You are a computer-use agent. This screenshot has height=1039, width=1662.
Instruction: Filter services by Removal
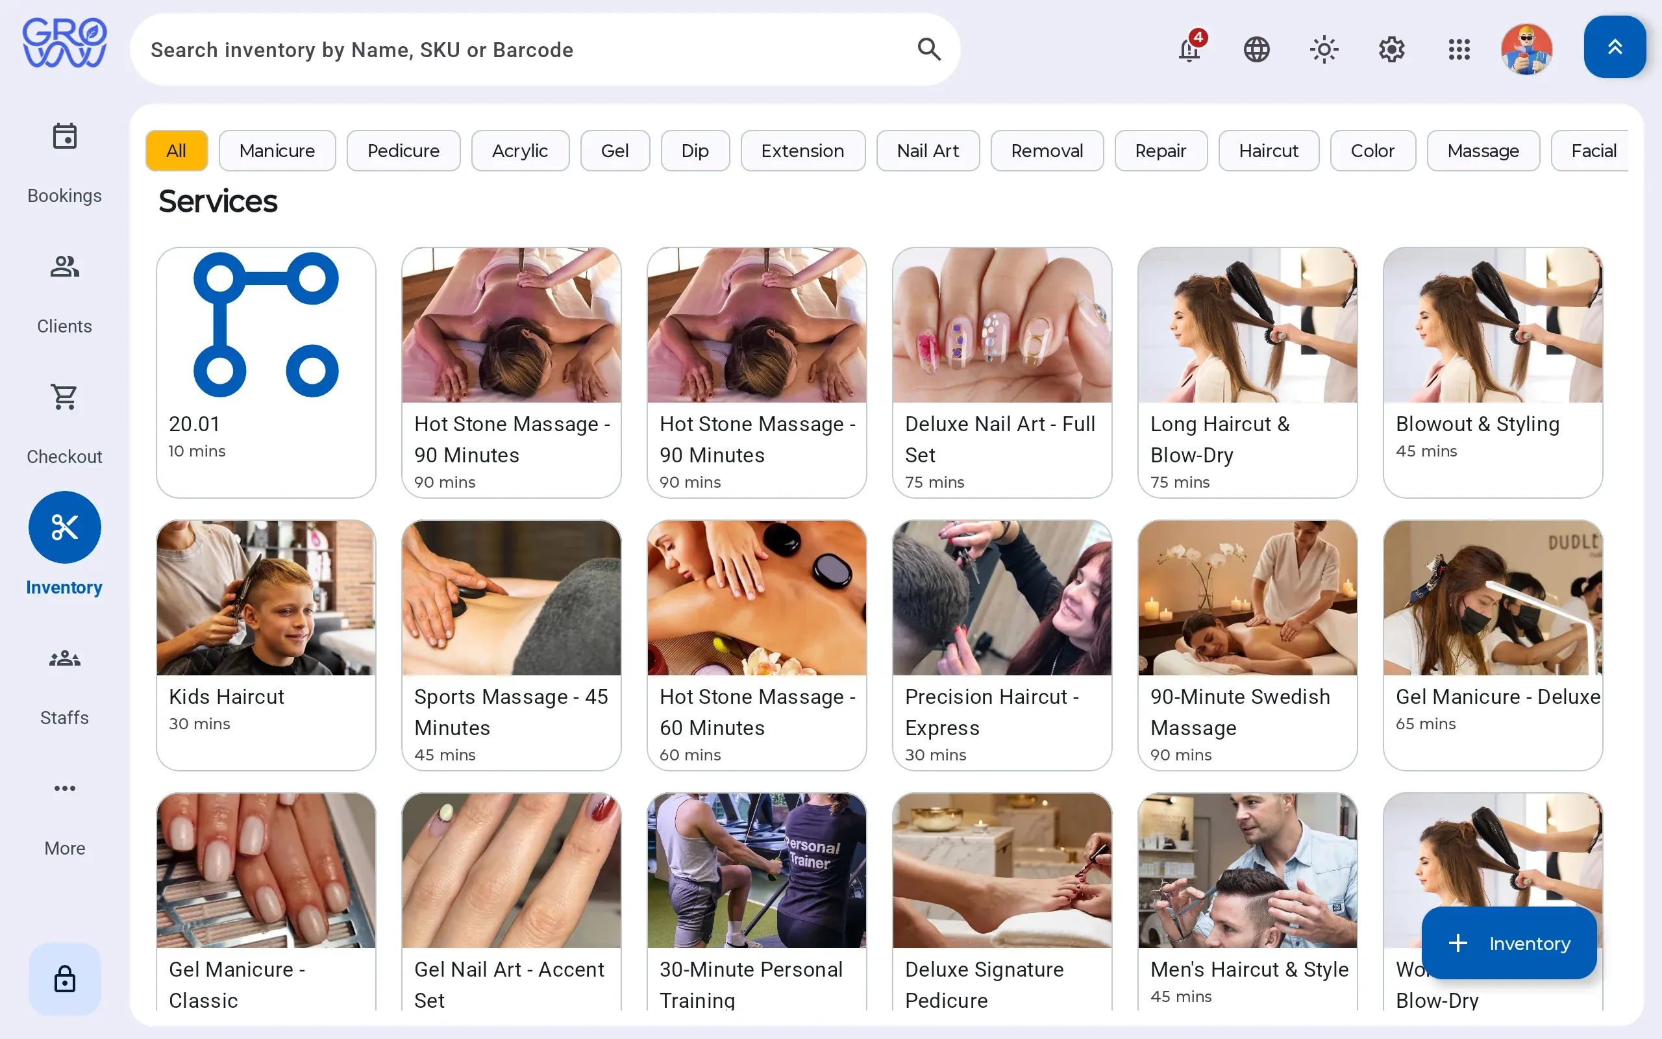(x=1047, y=151)
